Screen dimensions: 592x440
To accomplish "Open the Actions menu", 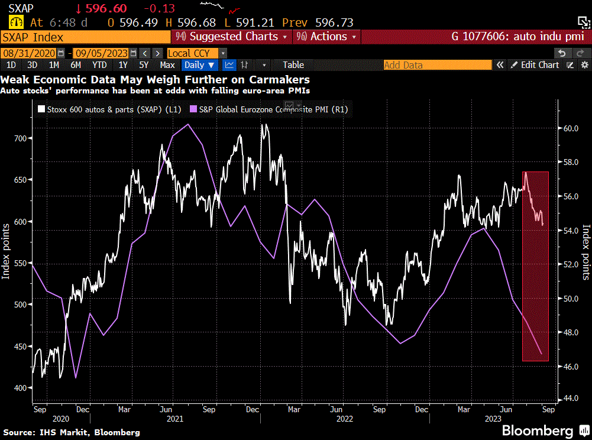I will point(326,37).
